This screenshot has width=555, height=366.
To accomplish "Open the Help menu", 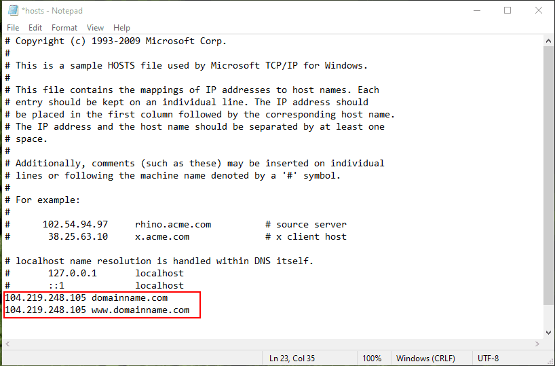I will [x=121, y=28].
